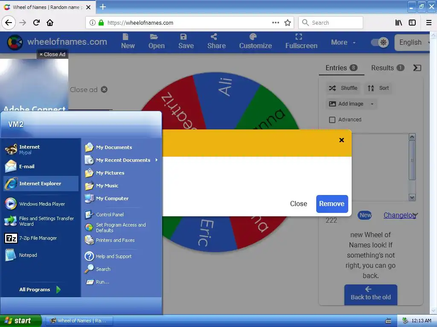Click the browser Search field

(331, 23)
